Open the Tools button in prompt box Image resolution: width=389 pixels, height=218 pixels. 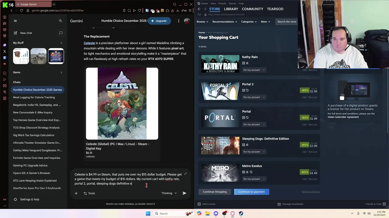(89, 193)
